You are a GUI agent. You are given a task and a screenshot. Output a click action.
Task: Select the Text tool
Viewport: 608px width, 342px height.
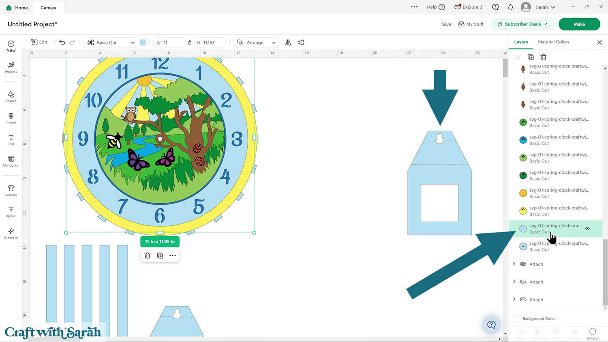11,140
